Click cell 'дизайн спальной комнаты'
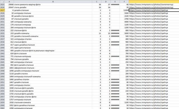Image resolution: width=179 pixels, height=109 pixels. pos(53,36)
